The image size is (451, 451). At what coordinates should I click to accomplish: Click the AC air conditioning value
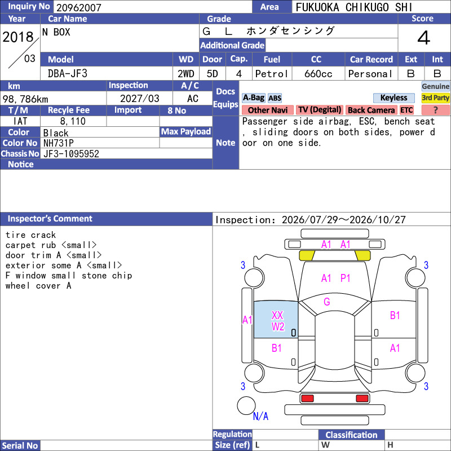(x=193, y=99)
